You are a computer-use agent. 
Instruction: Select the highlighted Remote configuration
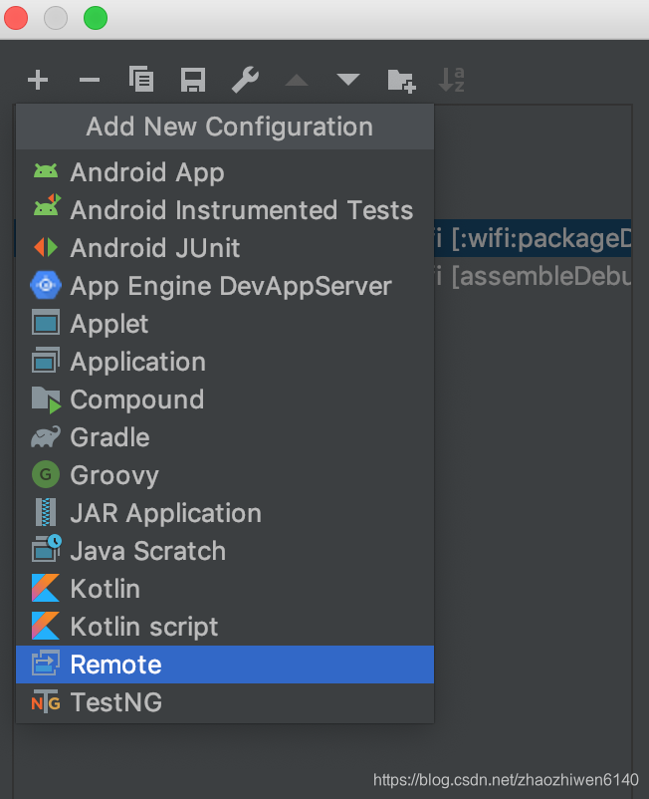coord(115,665)
